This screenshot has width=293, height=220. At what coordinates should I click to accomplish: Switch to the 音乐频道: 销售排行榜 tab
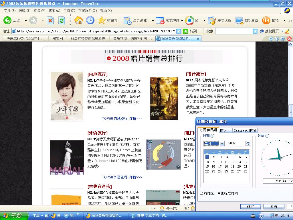pyautogui.click(x=132, y=39)
